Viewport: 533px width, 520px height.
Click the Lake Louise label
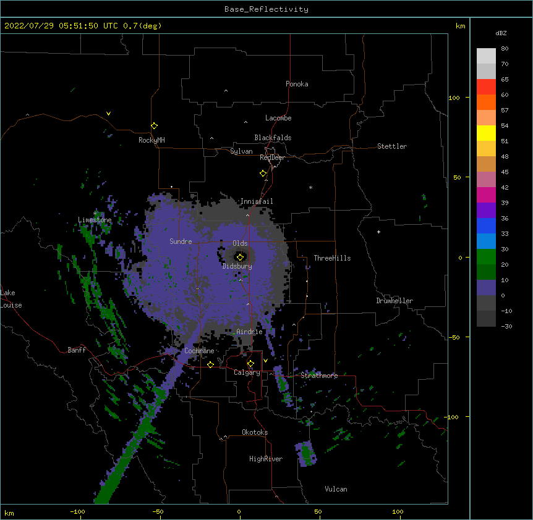11,299
